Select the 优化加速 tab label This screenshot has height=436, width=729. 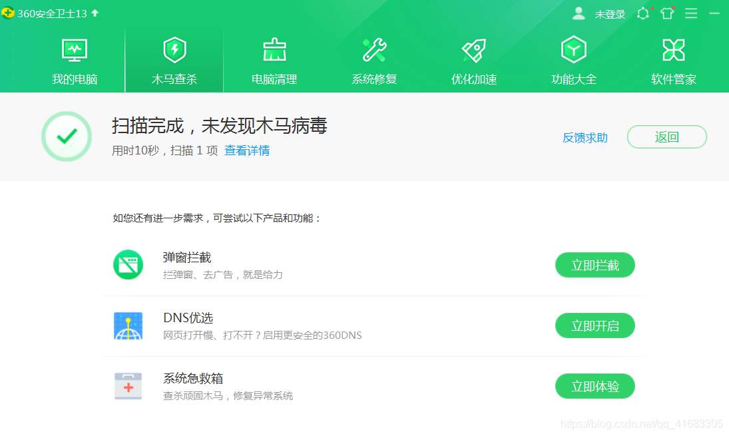click(474, 79)
